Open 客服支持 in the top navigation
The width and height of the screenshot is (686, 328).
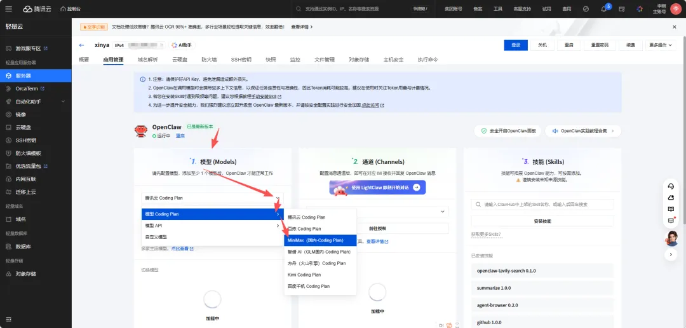[x=522, y=9]
